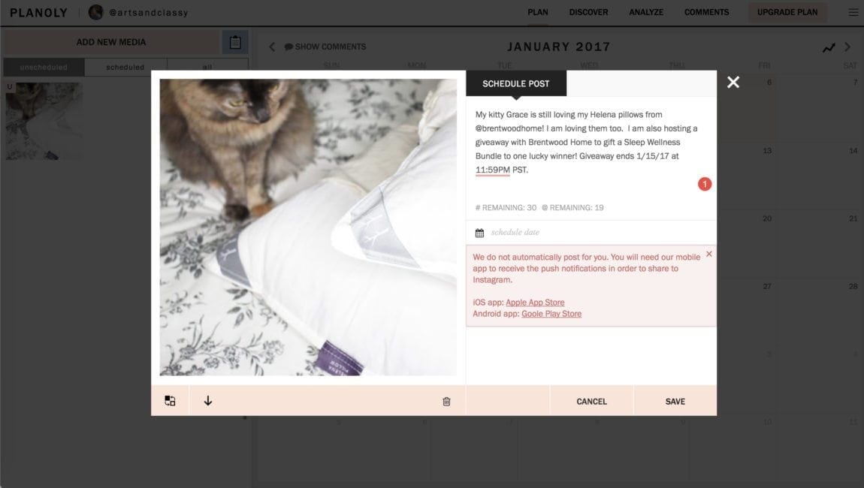Click Cancel in the dialog

[591, 402]
